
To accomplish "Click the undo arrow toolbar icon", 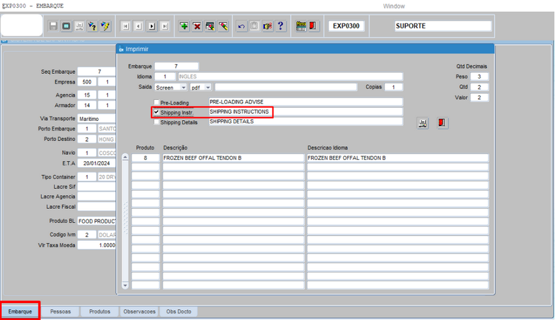I will (241, 26).
